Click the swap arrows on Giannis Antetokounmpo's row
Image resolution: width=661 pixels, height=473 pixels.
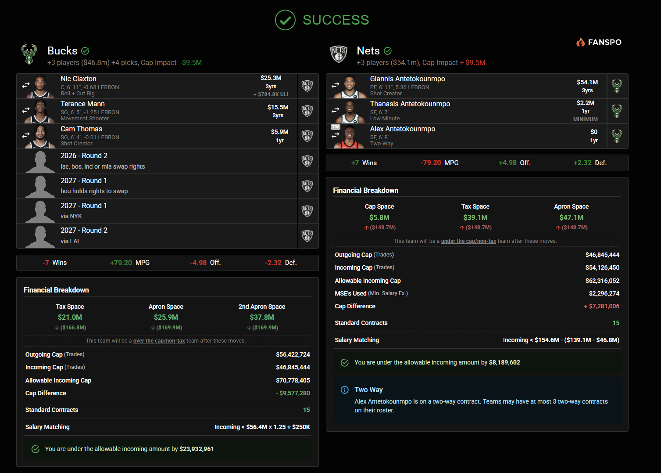tap(336, 85)
